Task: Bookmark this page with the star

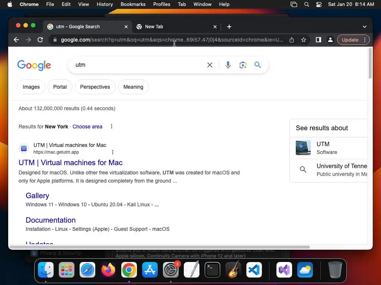Action: coord(304,40)
